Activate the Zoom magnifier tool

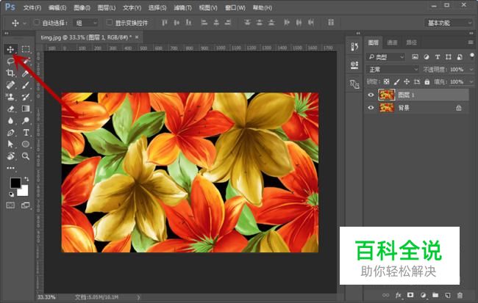26,156
